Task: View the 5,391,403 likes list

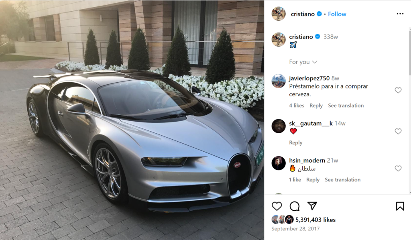Action: coord(315,220)
